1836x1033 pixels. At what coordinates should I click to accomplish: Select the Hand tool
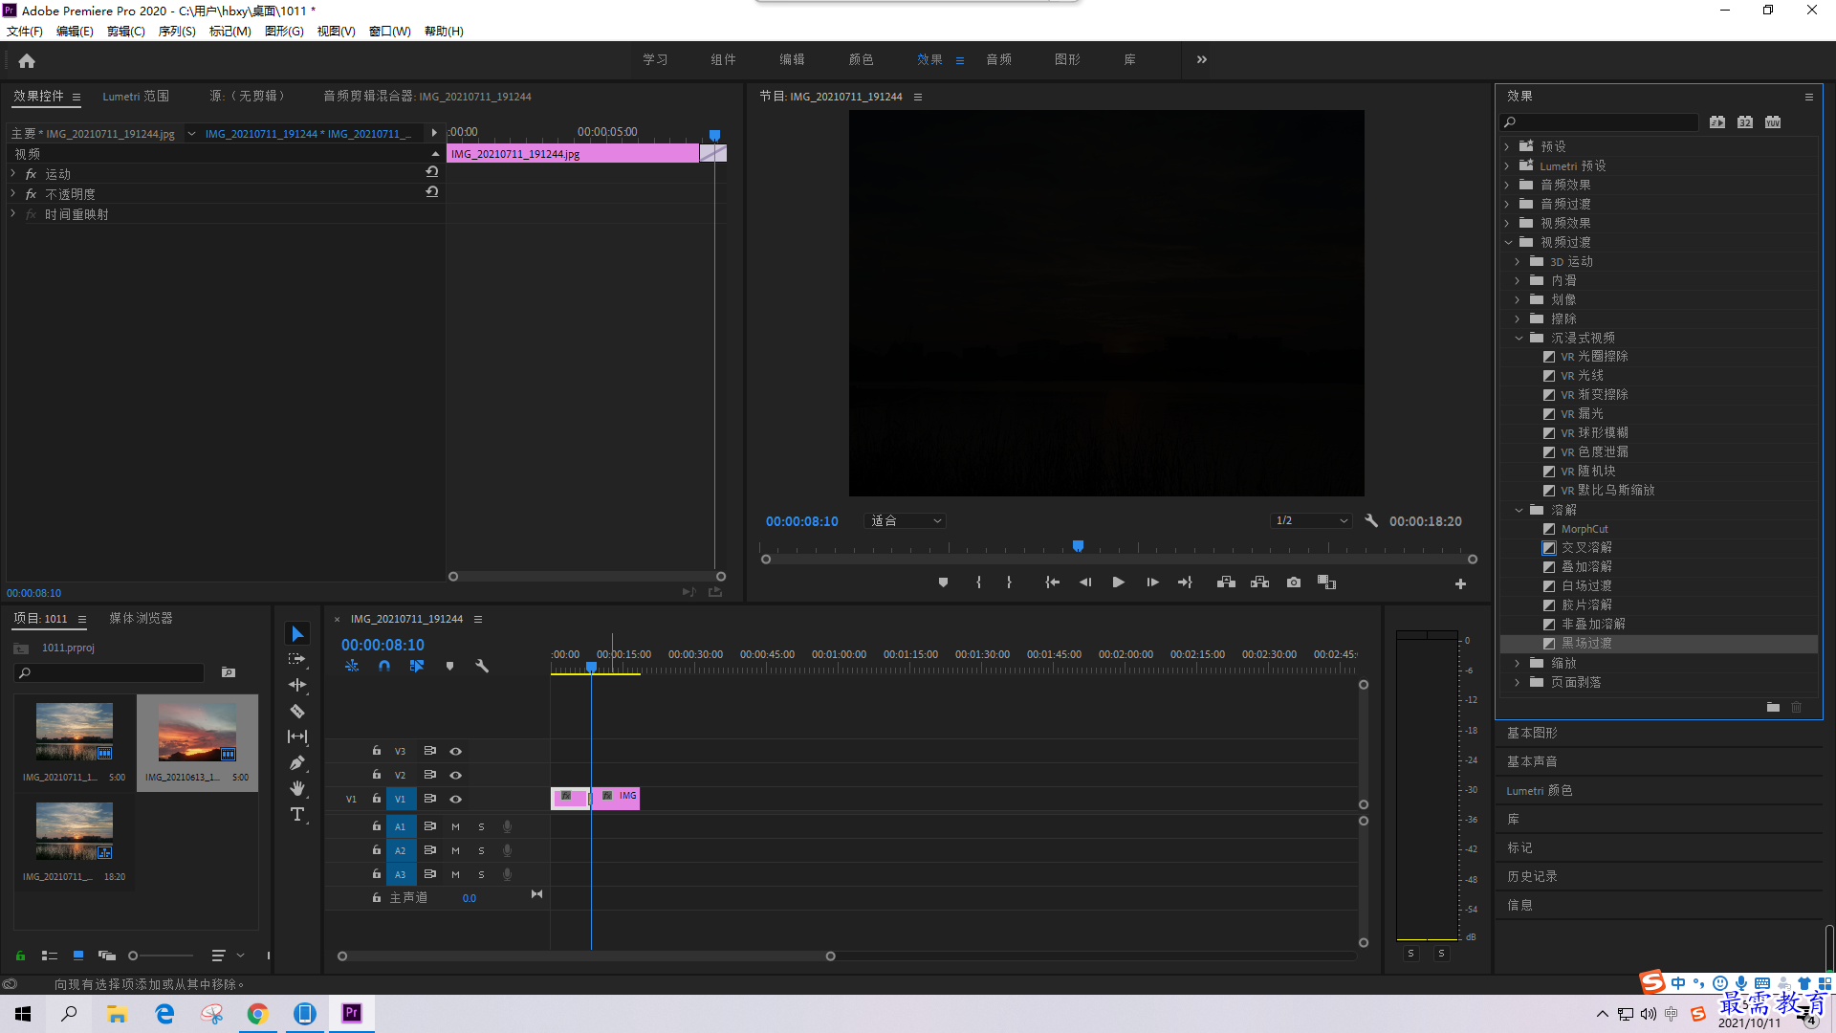297,788
